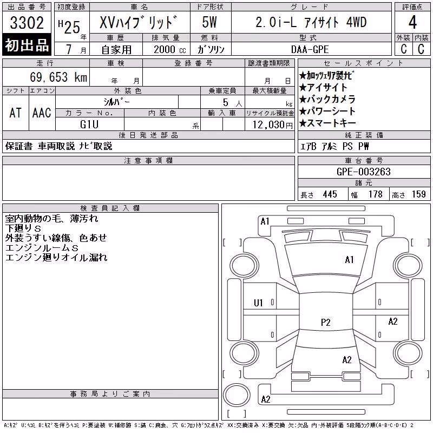Image resolution: width=433 pixels, height=433 pixels.
Task: Click sales point ★パワーシート
Action: pyautogui.click(x=327, y=111)
